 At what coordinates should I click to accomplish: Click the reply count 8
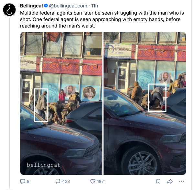[28, 181]
